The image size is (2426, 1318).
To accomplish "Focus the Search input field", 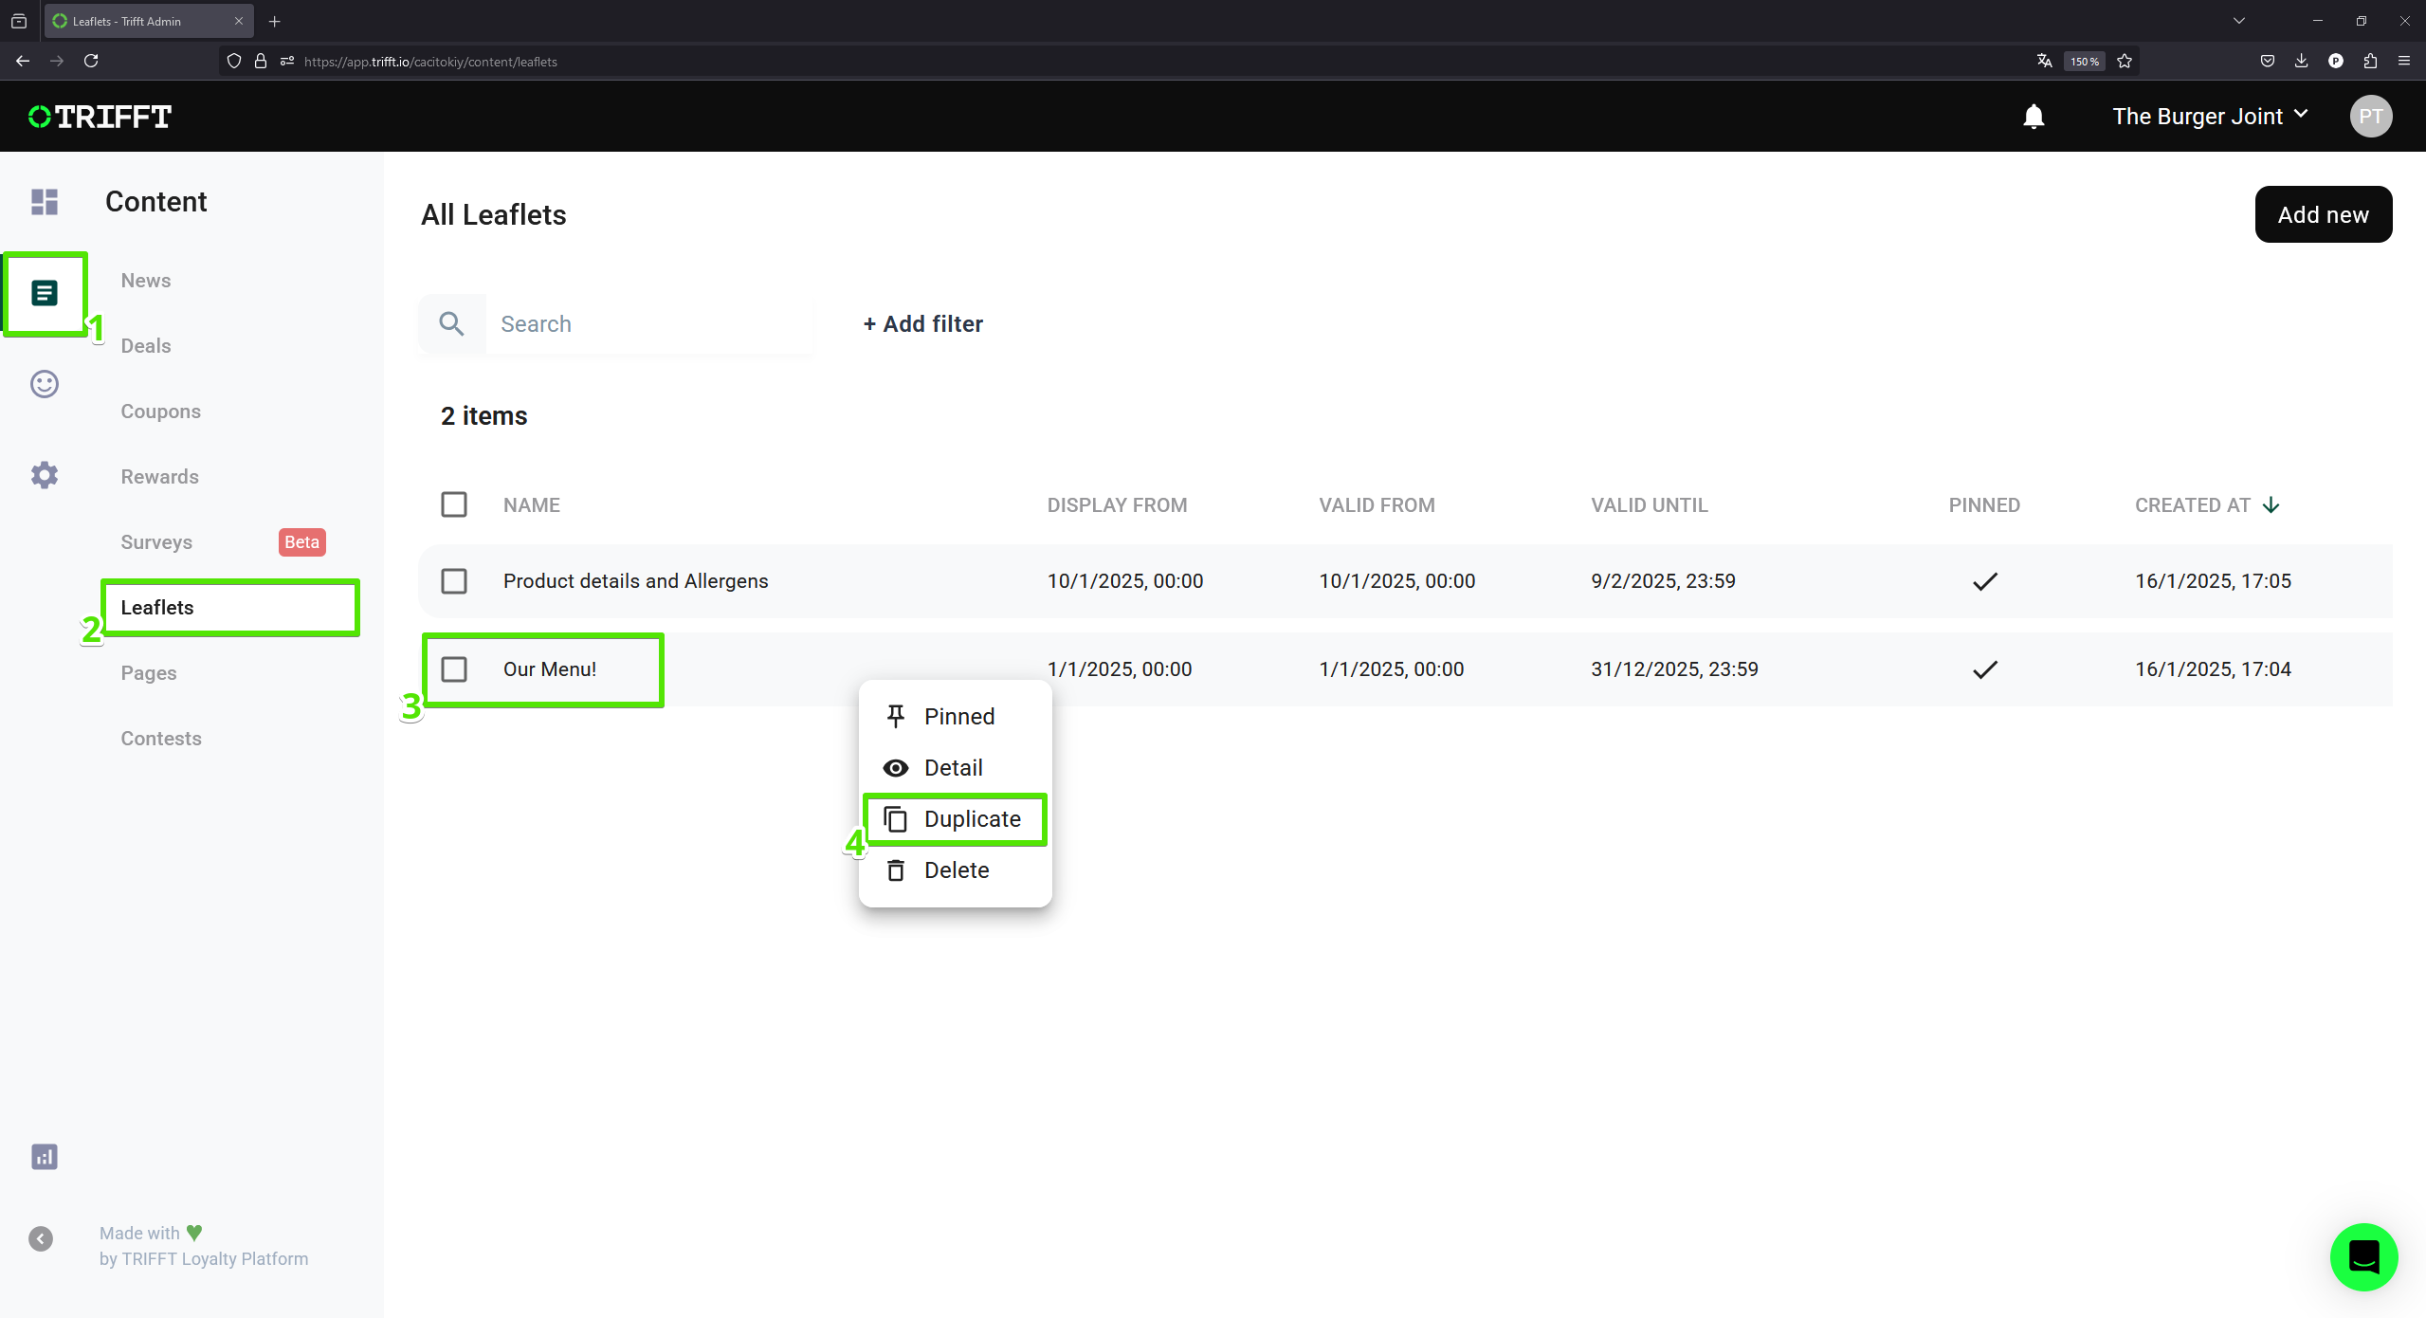I will tap(649, 324).
